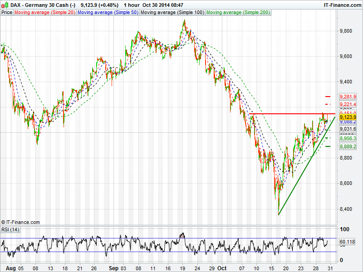Click the current price tag 9,123.9 on axis
This screenshot has height=272, width=363.
[x=348, y=117]
